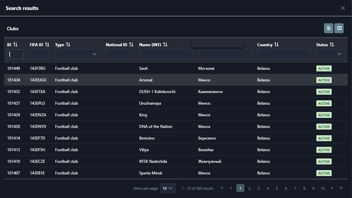Screen dimensions: 352x198
Task: Sort by FIFA ID using arrows
Action: 47,45
